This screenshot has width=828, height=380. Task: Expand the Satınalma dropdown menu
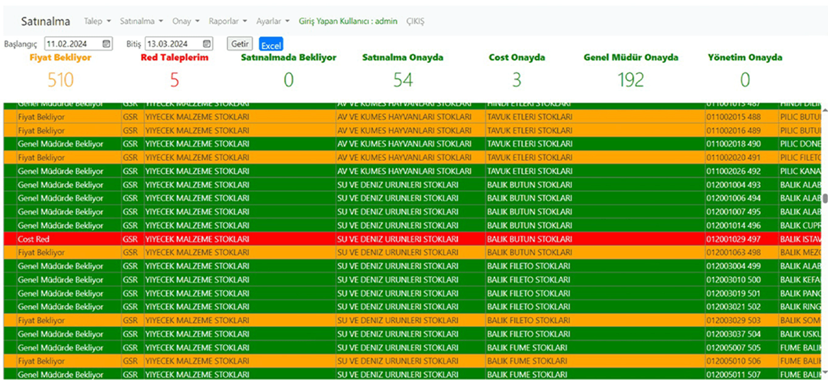click(141, 21)
